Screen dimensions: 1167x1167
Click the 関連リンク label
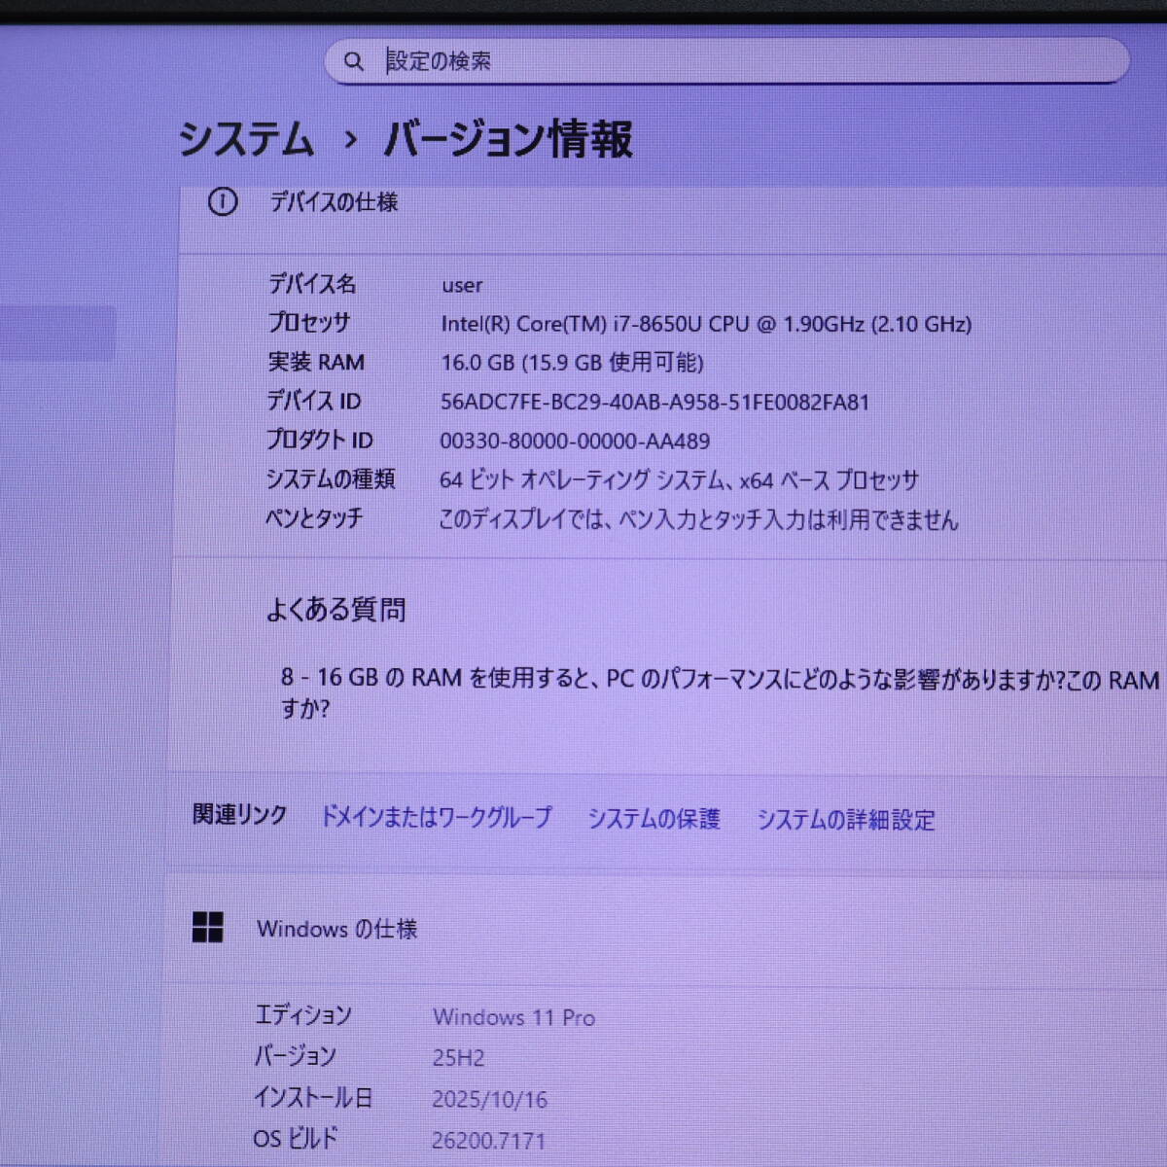click(239, 815)
